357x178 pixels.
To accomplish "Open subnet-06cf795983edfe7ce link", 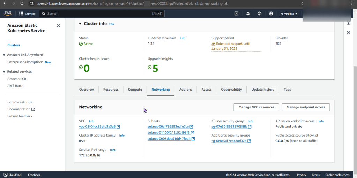I will [168, 127].
